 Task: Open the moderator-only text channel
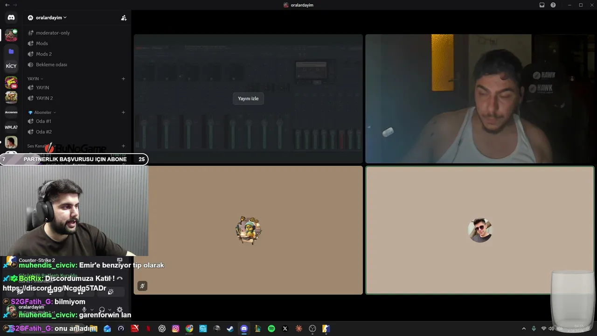point(77,33)
